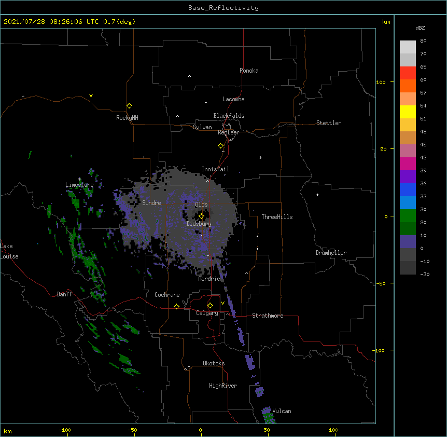447x437 pixels.
Task: Click the Blackfalds city label
Action: click(x=229, y=116)
